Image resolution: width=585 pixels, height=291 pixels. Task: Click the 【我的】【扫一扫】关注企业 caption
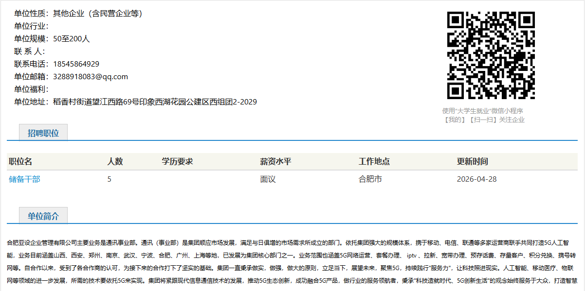point(484,120)
